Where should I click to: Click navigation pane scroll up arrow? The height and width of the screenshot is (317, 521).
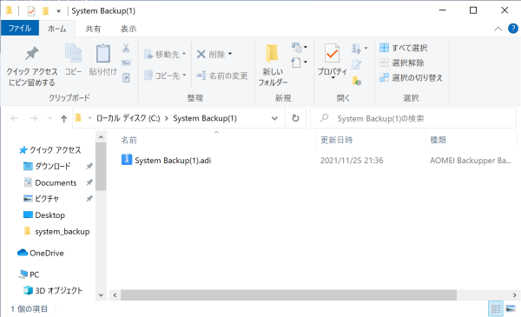click(101, 137)
